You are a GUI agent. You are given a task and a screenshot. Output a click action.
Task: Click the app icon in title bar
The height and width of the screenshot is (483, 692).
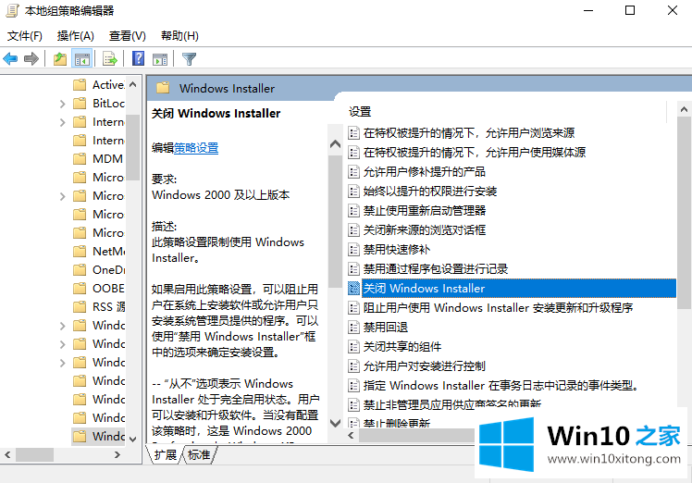click(12, 10)
